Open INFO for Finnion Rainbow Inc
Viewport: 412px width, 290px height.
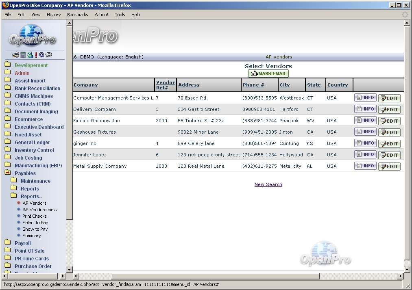365,121
